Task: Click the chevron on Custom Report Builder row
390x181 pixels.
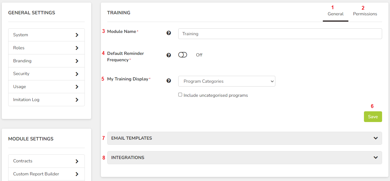Action: pos(77,174)
